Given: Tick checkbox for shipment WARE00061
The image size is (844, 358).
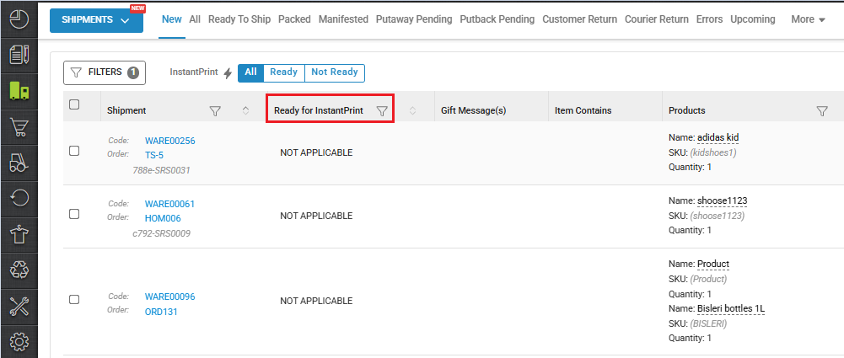Looking at the screenshot, I should (x=74, y=214).
